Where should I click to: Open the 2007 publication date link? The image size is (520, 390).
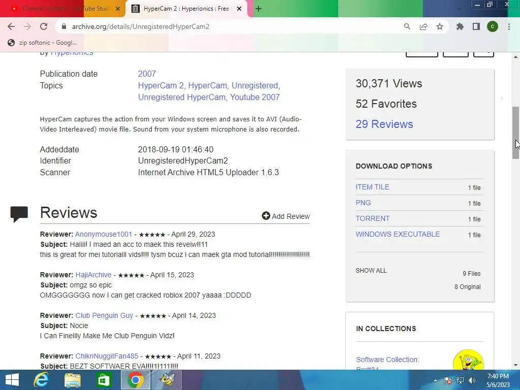(147, 74)
